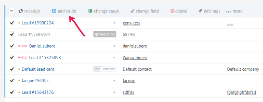Deselect all using the minus checkbox

pyautogui.click(x=12, y=11)
